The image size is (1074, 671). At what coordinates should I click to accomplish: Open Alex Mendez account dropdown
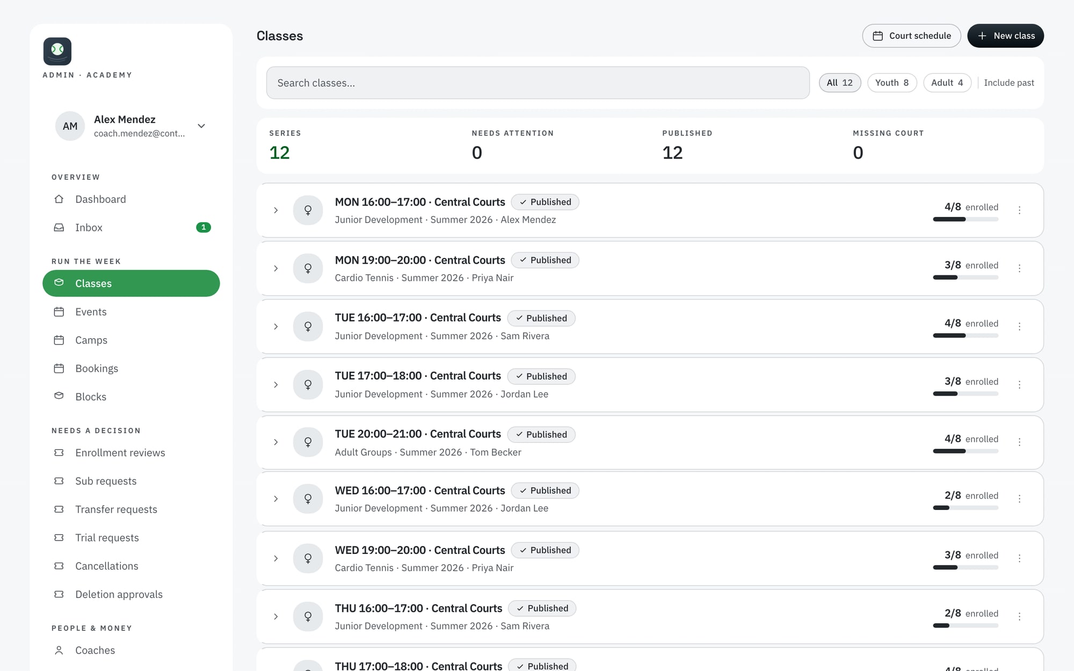click(201, 126)
